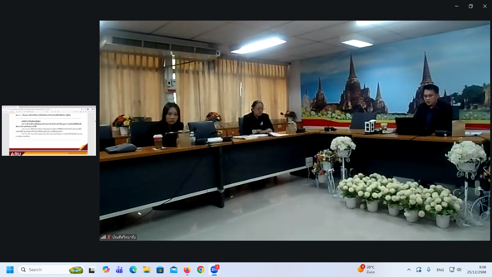492x277 pixels.
Task: Click the main meeting room video
Action: point(295,130)
